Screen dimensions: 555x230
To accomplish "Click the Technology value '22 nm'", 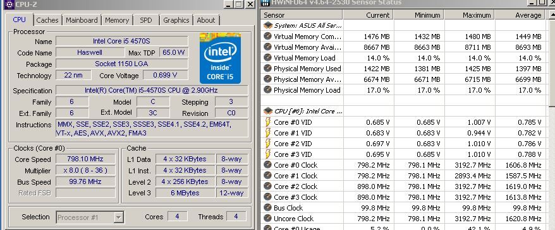I will coord(73,75).
